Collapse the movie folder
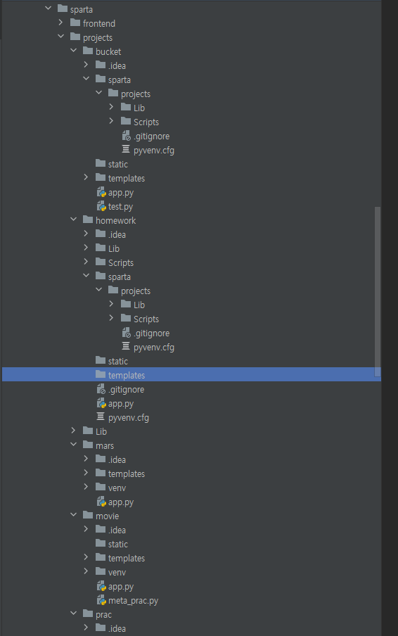Screen dimensions: 398x636 tap(73, 515)
